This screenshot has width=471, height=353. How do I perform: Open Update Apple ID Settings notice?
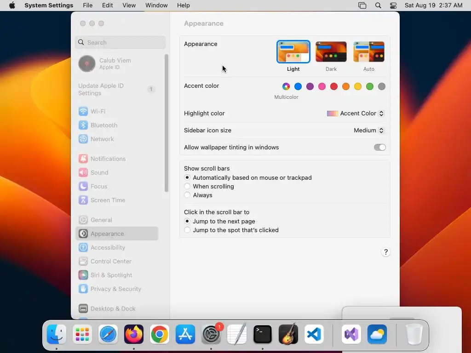click(117, 90)
